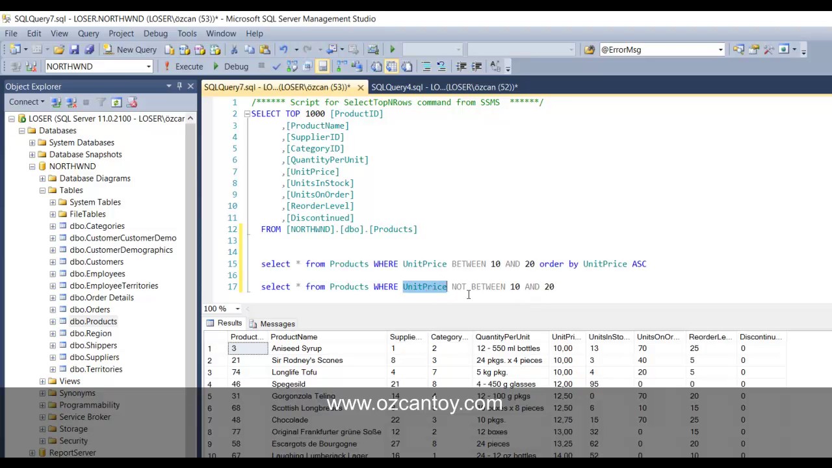Switch to the Results tab
This screenshot has width=832, height=468.
pyautogui.click(x=224, y=324)
